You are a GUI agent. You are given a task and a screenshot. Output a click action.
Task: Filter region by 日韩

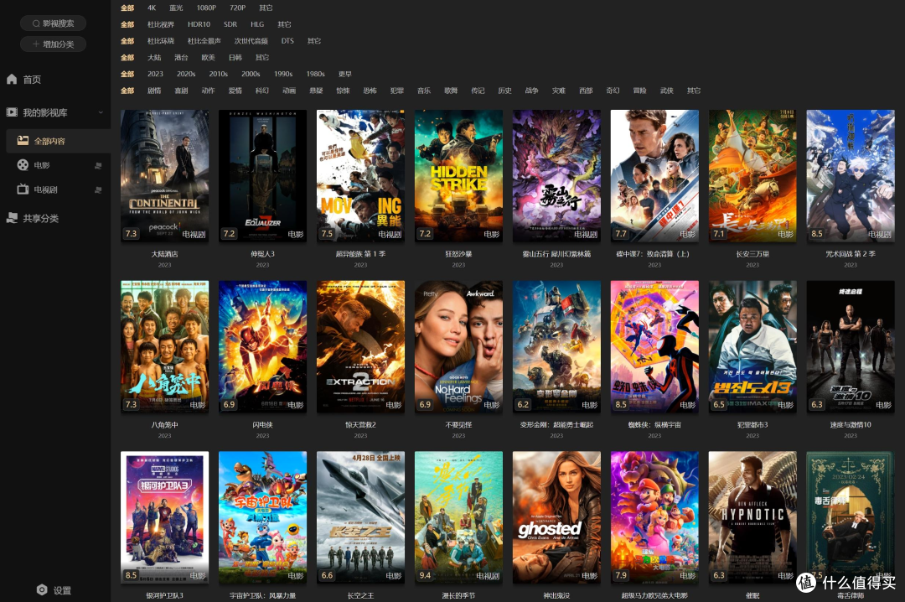[235, 58]
